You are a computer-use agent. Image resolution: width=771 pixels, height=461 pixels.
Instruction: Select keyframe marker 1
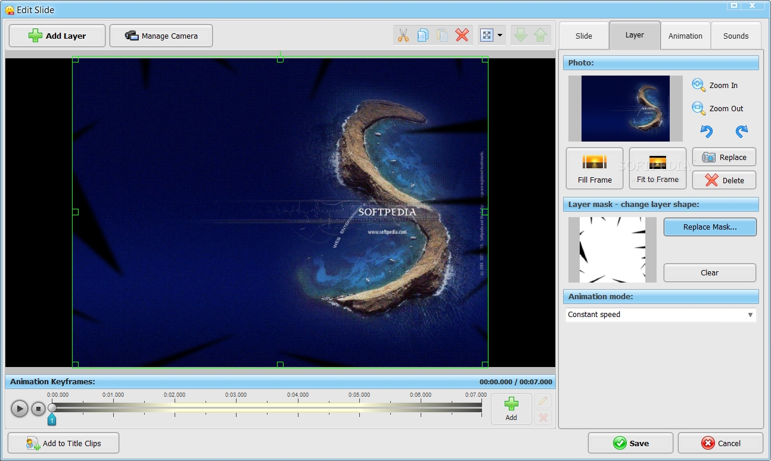(x=52, y=420)
